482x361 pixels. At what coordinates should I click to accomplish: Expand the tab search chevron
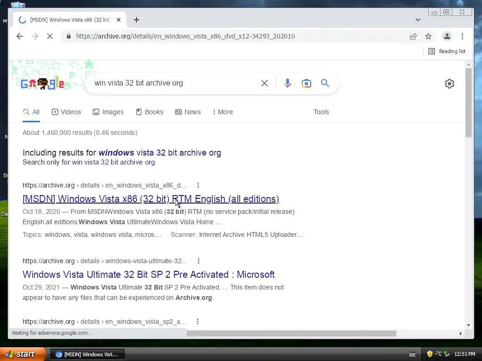click(418, 20)
